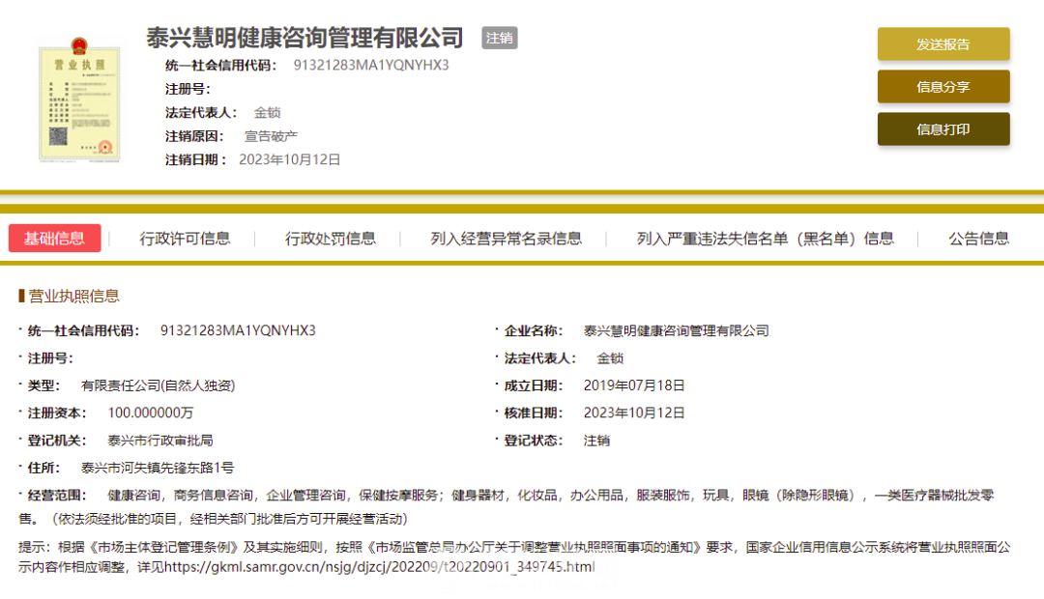The image size is (1044, 599).
Task: Select the 基础信息 tab
Action: [x=54, y=239]
